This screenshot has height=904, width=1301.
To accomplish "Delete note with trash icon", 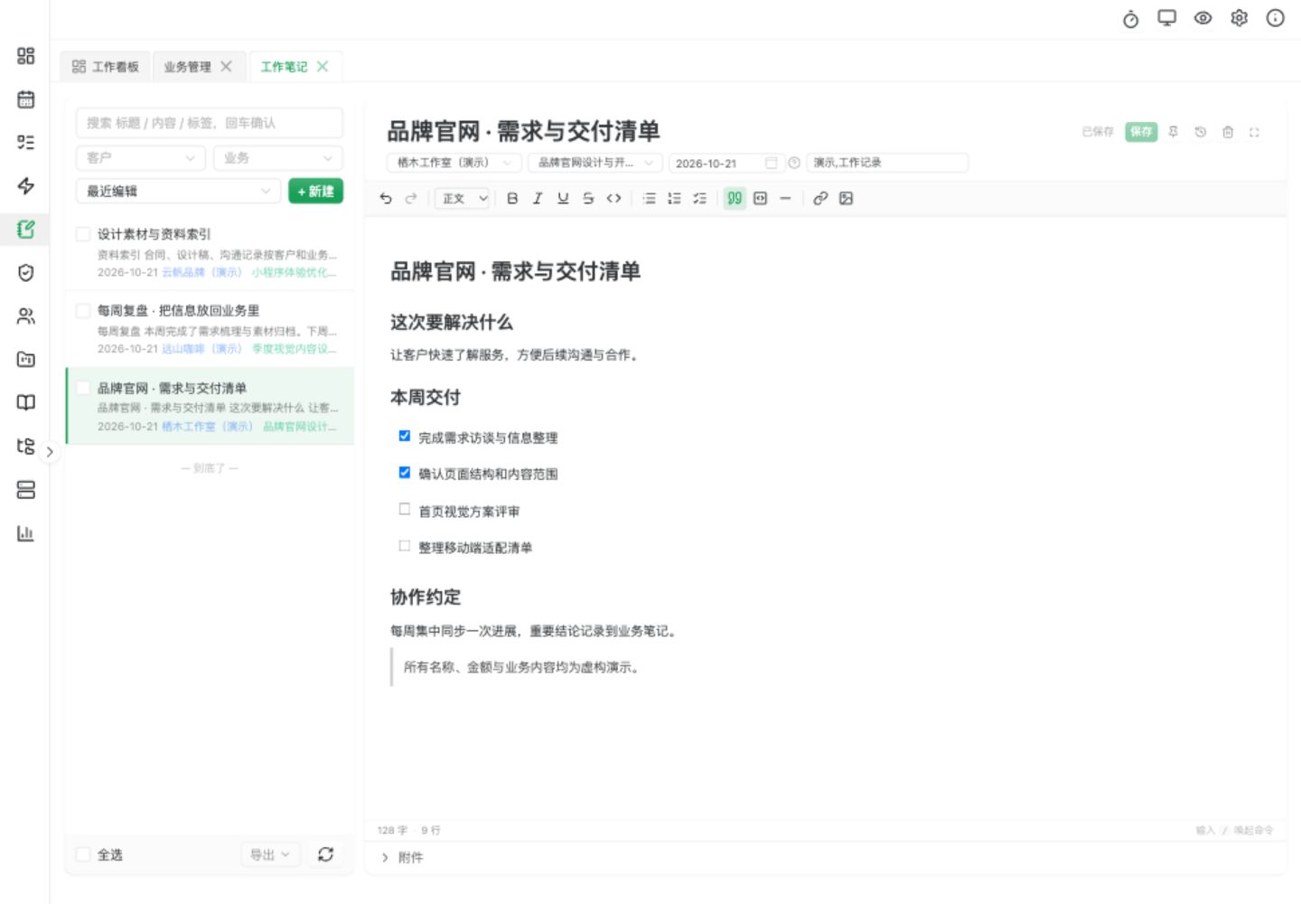I will [1227, 132].
